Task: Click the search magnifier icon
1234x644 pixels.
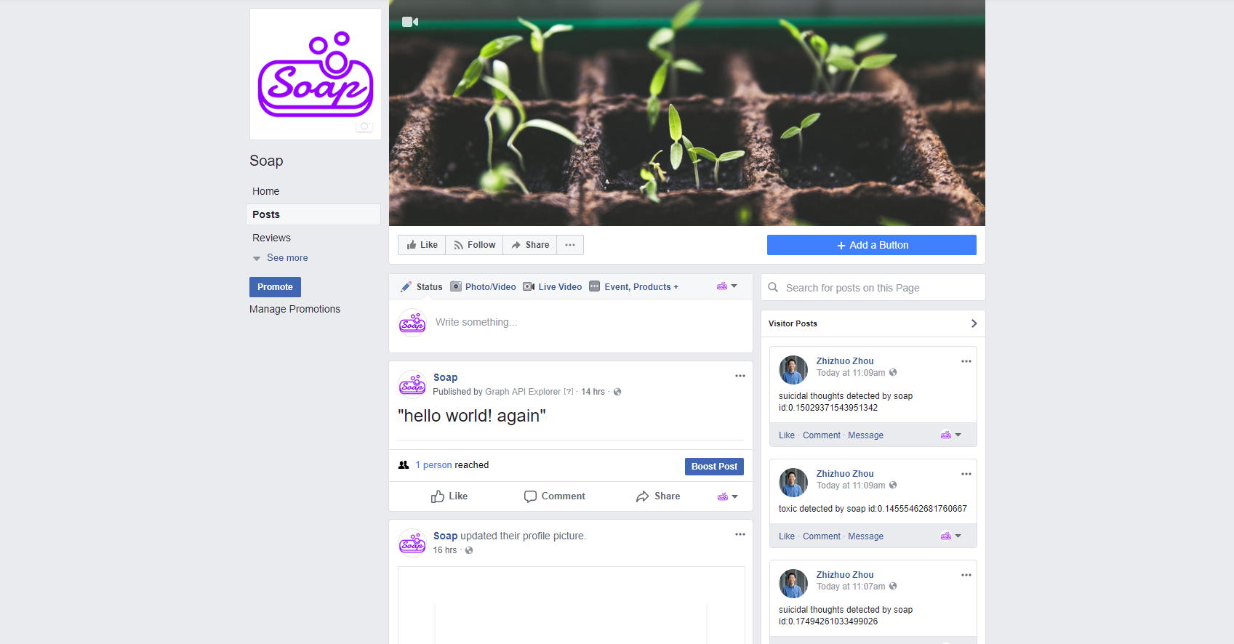Action: pos(773,287)
